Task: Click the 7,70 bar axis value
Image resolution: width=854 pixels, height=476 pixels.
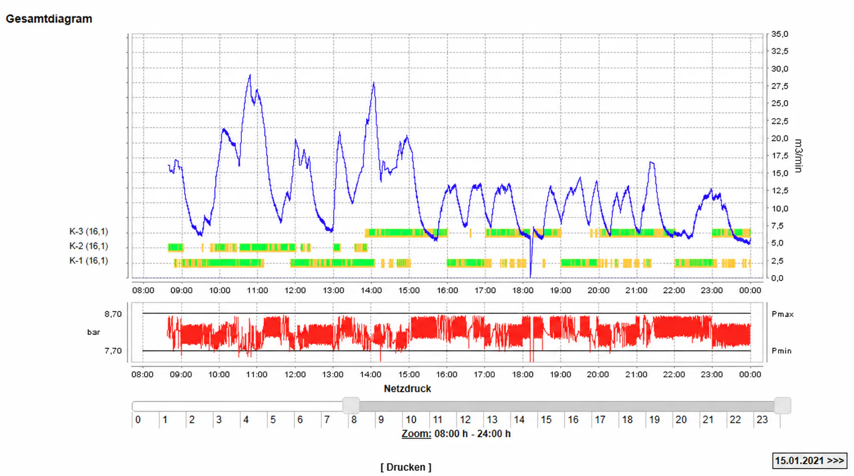Action: (113, 351)
